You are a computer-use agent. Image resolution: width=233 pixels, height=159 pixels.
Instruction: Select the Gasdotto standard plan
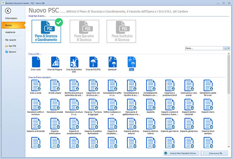(150, 105)
